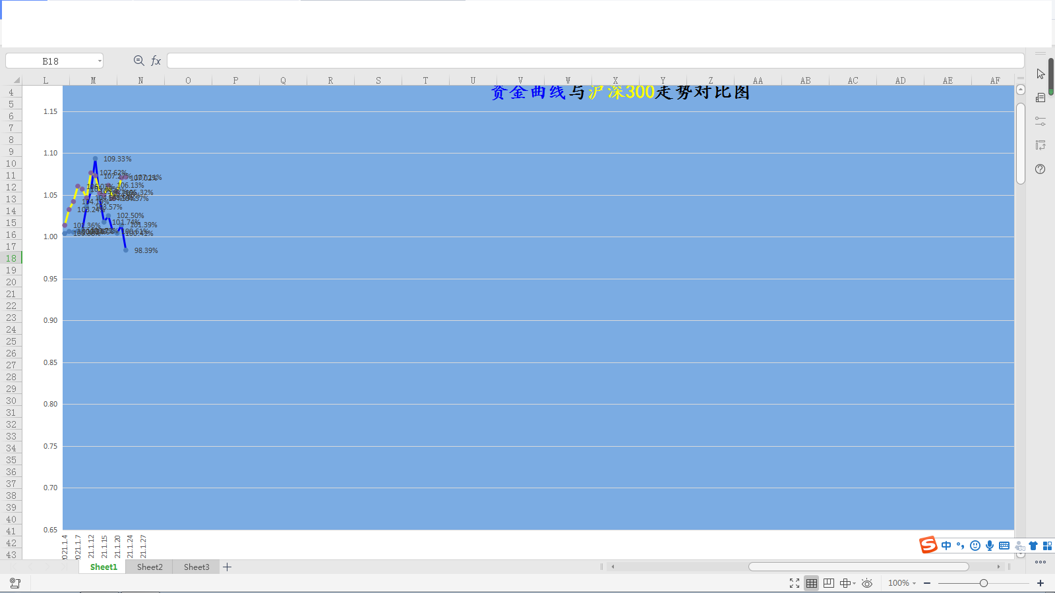Viewport: 1055px width, 593px height.
Task: Open the Sogou soft keyboard icon
Action: 1004,546
